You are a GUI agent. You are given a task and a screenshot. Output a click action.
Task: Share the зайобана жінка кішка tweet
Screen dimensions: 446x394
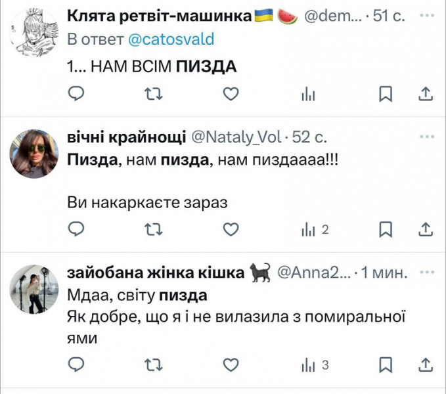[x=425, y=364]
